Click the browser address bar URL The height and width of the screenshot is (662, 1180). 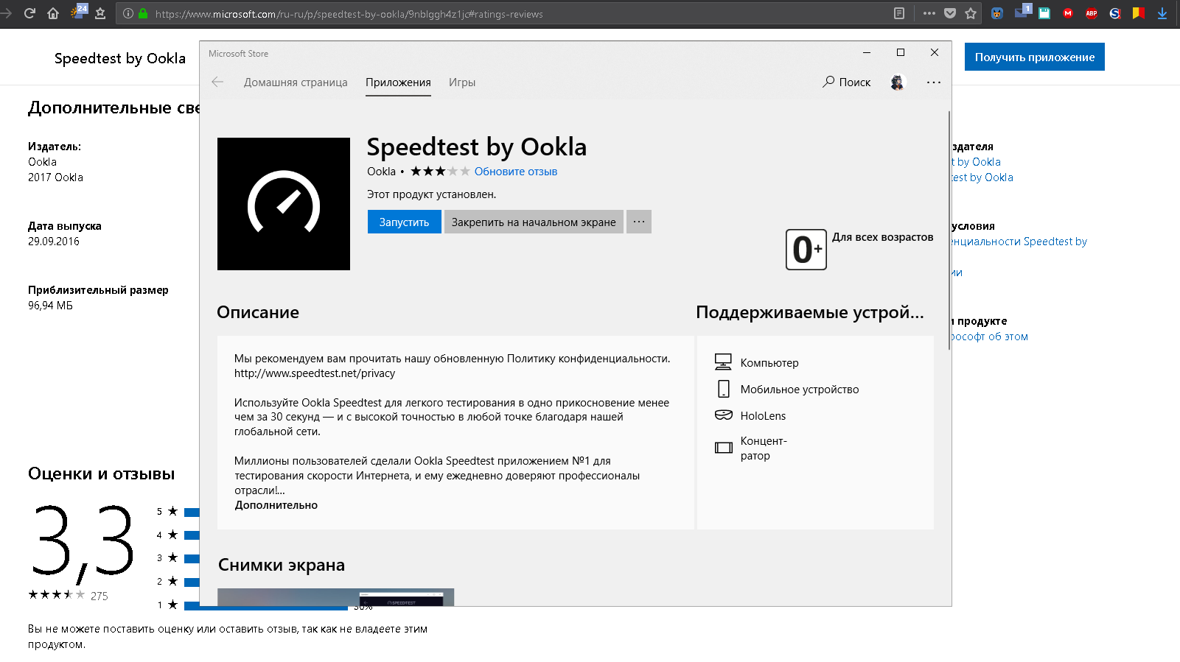click(x=349, y=14)
